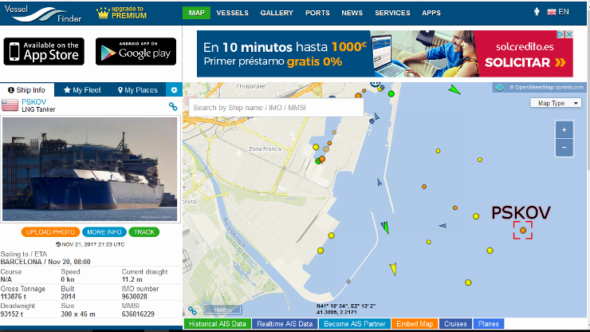Click the MORE INFO button

point(104,232)
